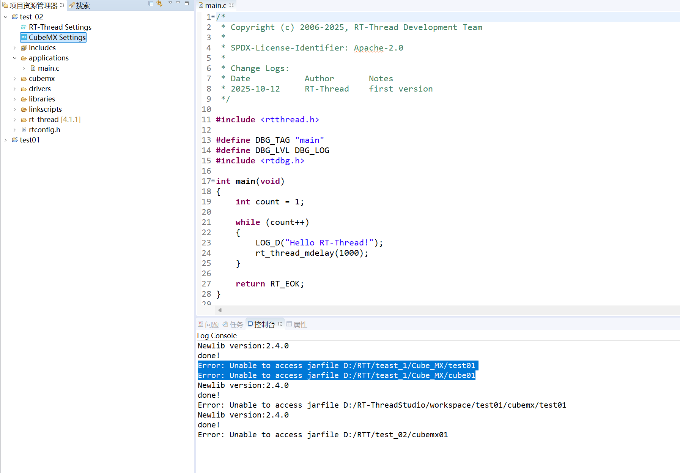Toggle link with editor icon

(x=159, y=4)
